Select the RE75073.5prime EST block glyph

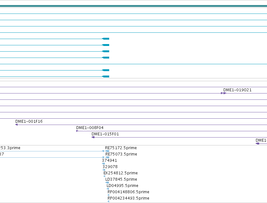click(107, 157)
